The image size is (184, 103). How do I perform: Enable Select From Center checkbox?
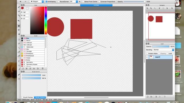(83, 2)
